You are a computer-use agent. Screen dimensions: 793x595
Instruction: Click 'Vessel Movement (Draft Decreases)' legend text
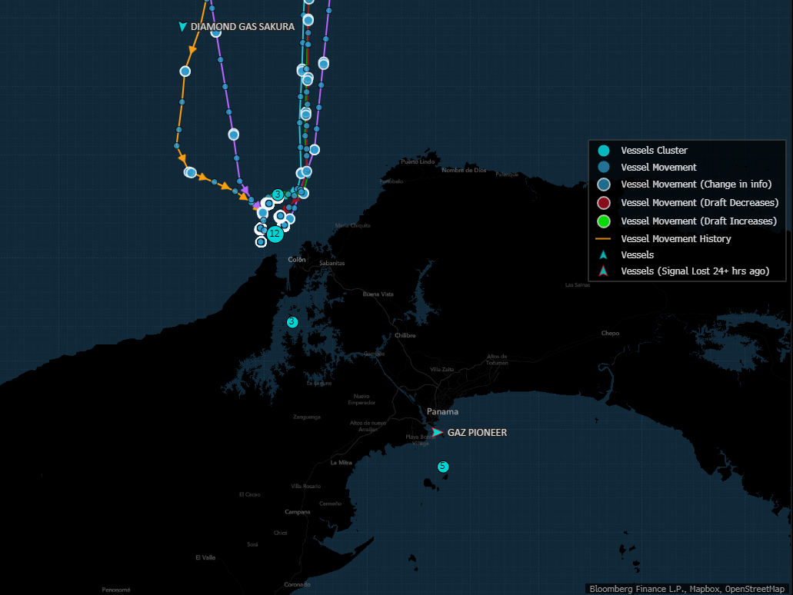699,203
